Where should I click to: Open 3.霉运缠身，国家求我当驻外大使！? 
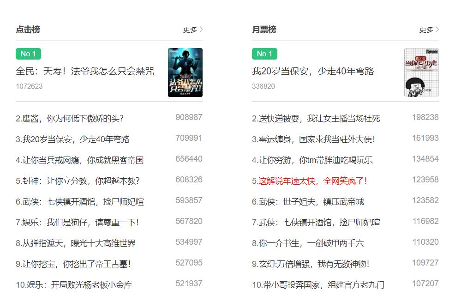[x=314, y=139]
